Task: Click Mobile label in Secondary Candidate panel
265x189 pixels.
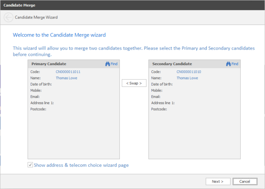Action: pos(157,90)
